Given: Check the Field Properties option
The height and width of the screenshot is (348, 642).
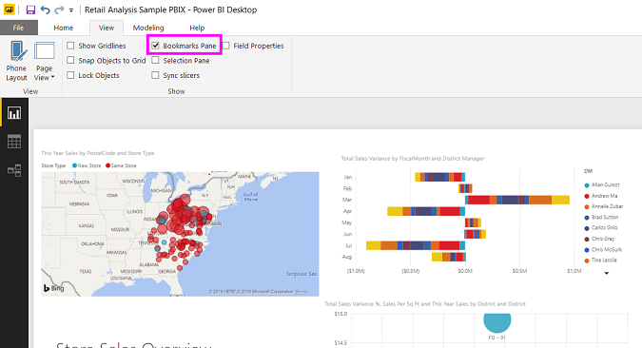Looking at the screenshot, I should click(226, 46).
